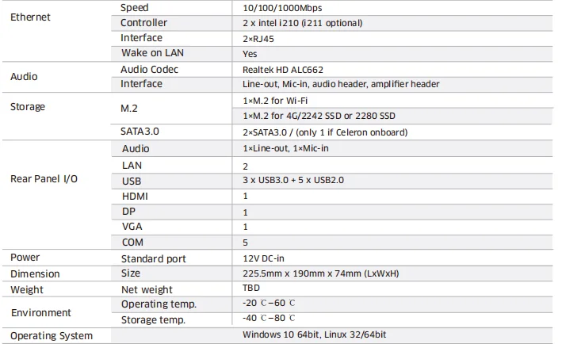Click the intel i210 controller value
The height and width of the screenshot is (344, 562).
click(x=304, y=24)
